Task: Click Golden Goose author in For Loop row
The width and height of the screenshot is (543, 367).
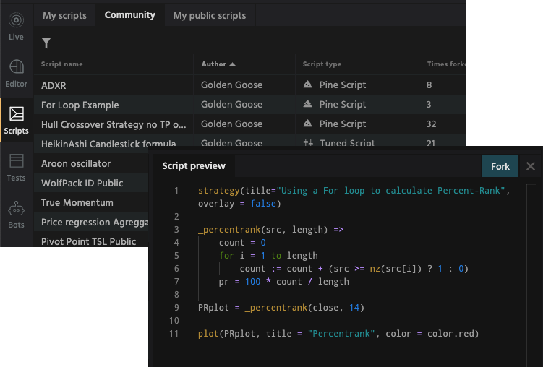Action: click(231, 104)
